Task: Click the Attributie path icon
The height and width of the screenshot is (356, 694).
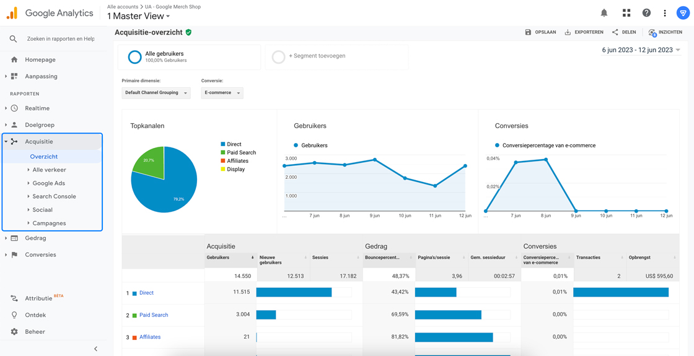Action: pyautogui.click(x=14, y=298)
